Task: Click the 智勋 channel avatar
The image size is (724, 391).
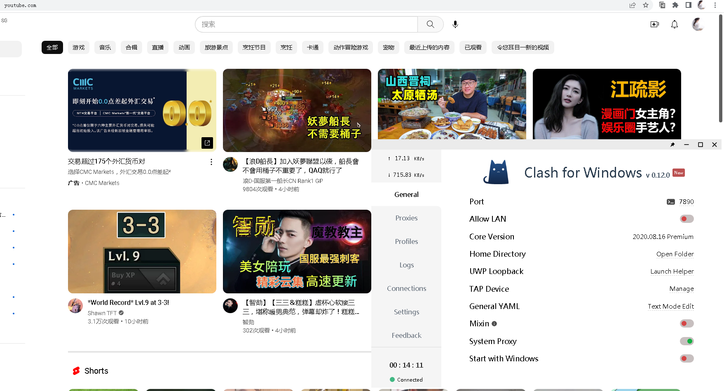Action: tap(230, 306)
